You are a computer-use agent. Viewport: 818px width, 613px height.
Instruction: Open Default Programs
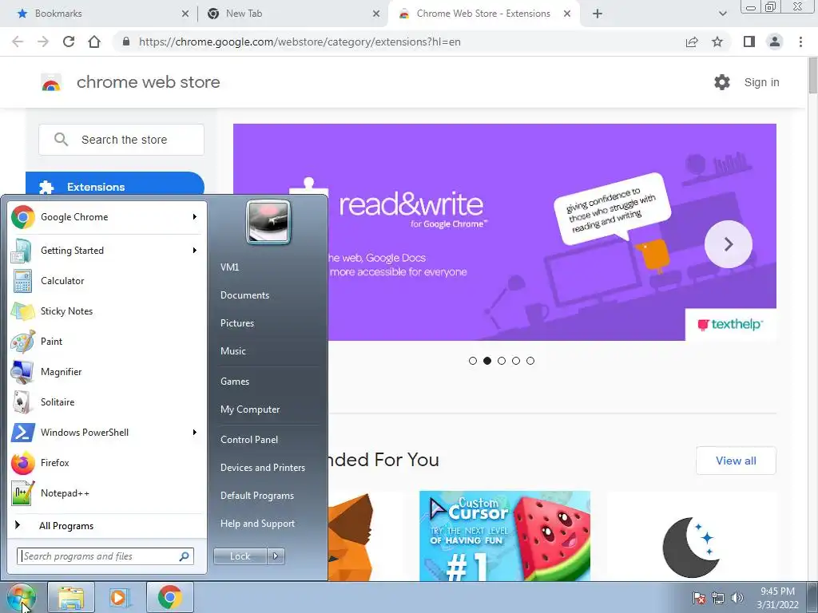click(x=256, y=496)
